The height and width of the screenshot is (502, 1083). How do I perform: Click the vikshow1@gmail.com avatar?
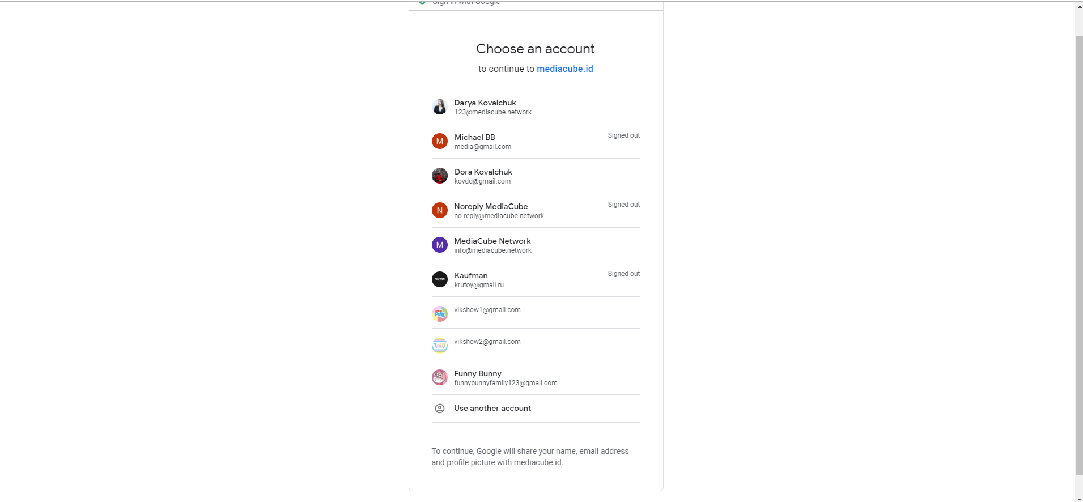click(439, 314)
